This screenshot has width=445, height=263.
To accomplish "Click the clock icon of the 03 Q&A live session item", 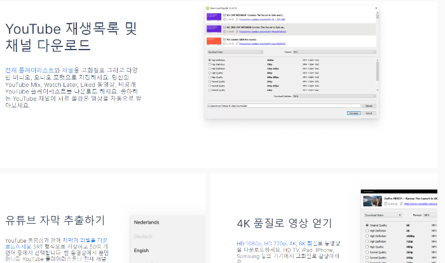I will coord(224,44).
